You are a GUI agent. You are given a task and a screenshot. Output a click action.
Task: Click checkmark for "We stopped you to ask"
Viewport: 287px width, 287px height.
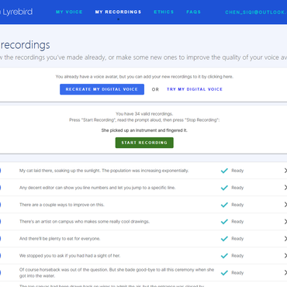[224, 256]
